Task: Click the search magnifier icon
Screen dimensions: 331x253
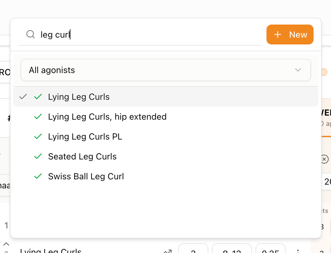Action: point(31,34)
